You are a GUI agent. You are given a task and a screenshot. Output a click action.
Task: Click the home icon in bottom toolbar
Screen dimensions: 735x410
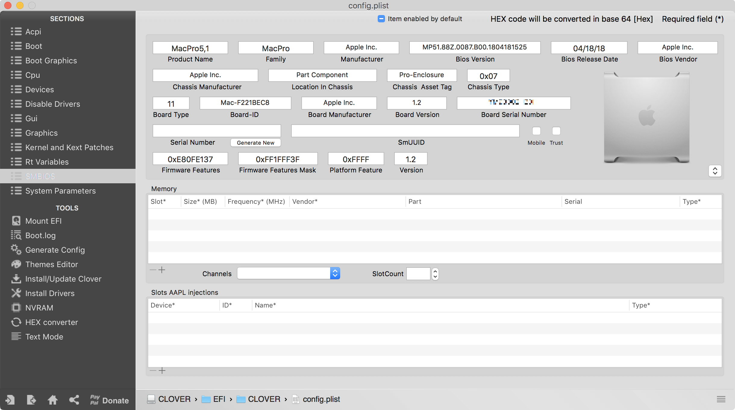click(53, 400)
